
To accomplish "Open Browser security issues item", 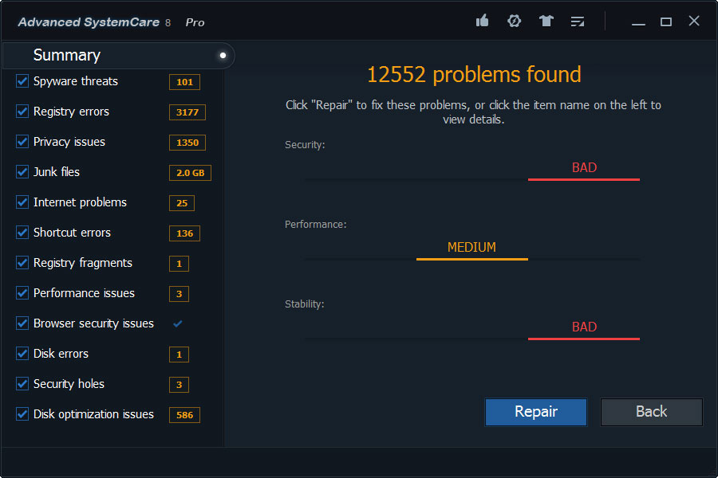I will coord(93,323).
